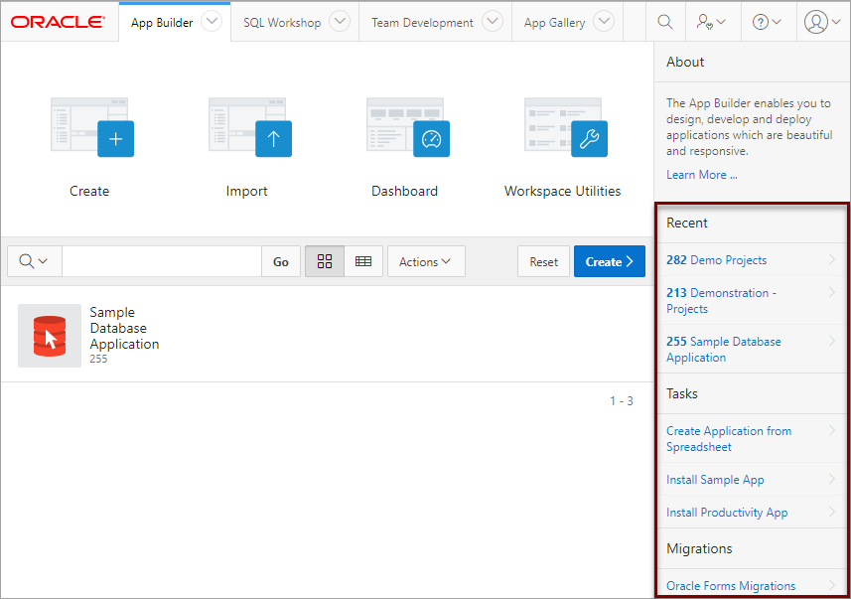Focus the application search field
Screen dimensions: 851x599
coord(162,261)
